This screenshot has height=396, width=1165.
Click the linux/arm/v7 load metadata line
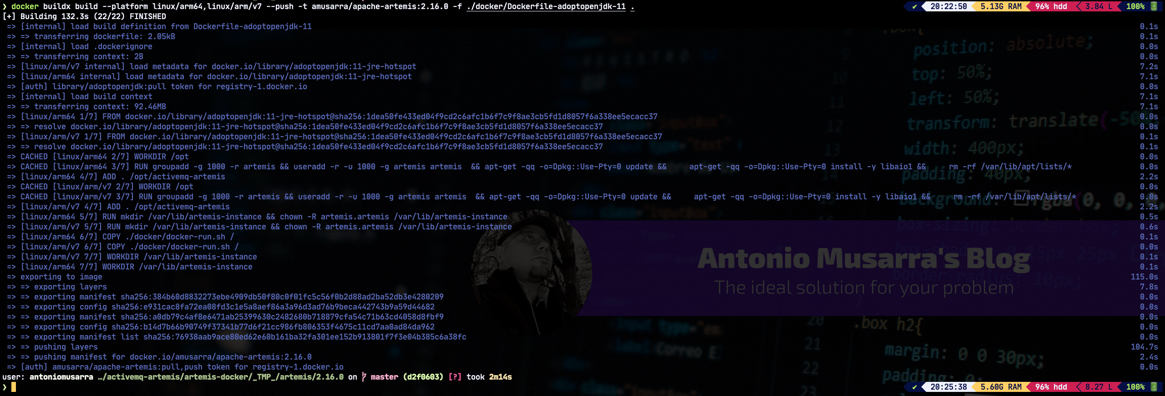(x=212, y=66)
